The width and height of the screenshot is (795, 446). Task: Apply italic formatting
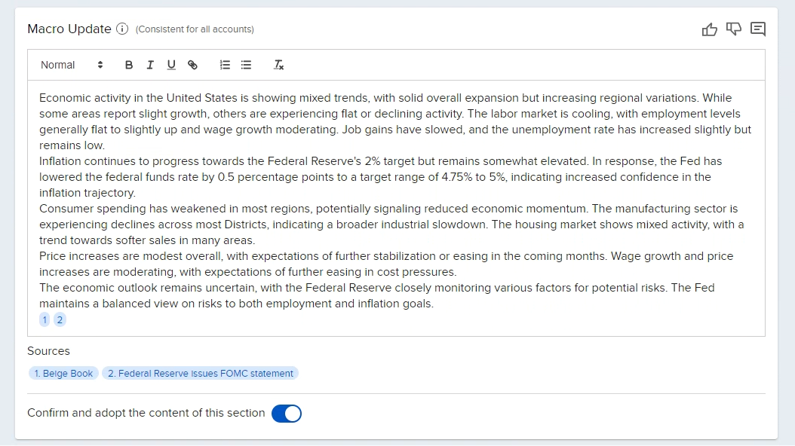point(149,65)
